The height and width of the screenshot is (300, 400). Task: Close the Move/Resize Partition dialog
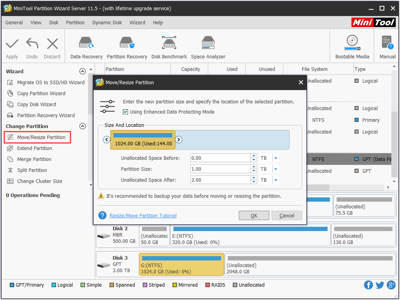pyautogui.click(x=301, y=82)
